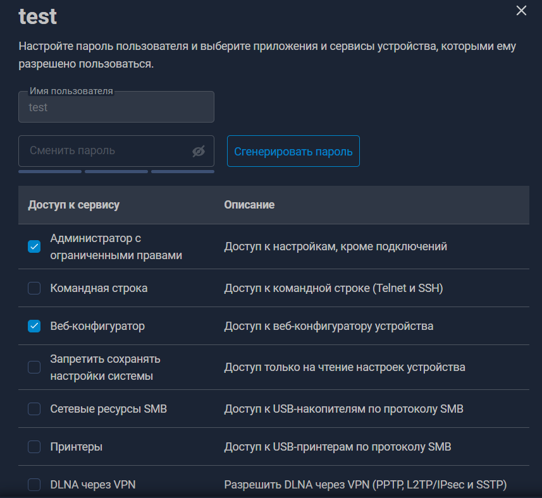
Task: Click the test dialog title
Action: tap(38, 16)
